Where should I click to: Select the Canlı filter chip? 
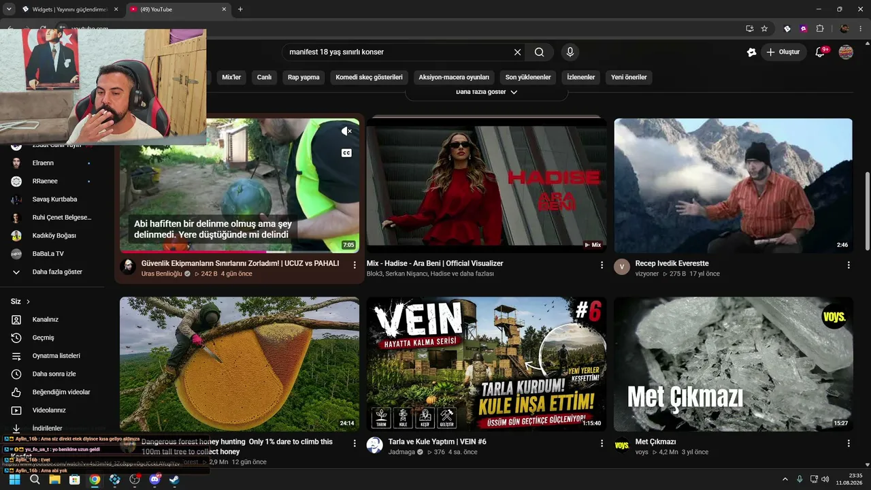pyautogui.click(x=264, y=78)
